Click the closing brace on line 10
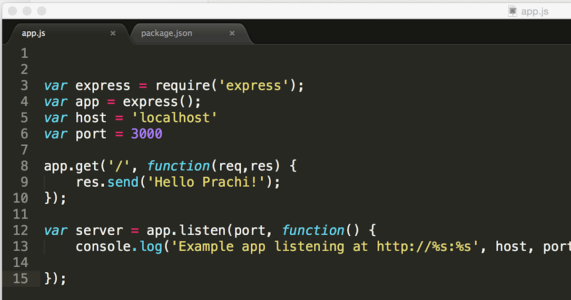The height and width of the screenshot is (300, 571). (48, 199)
